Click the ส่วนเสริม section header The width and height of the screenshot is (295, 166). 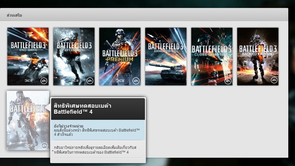[14, 15]
